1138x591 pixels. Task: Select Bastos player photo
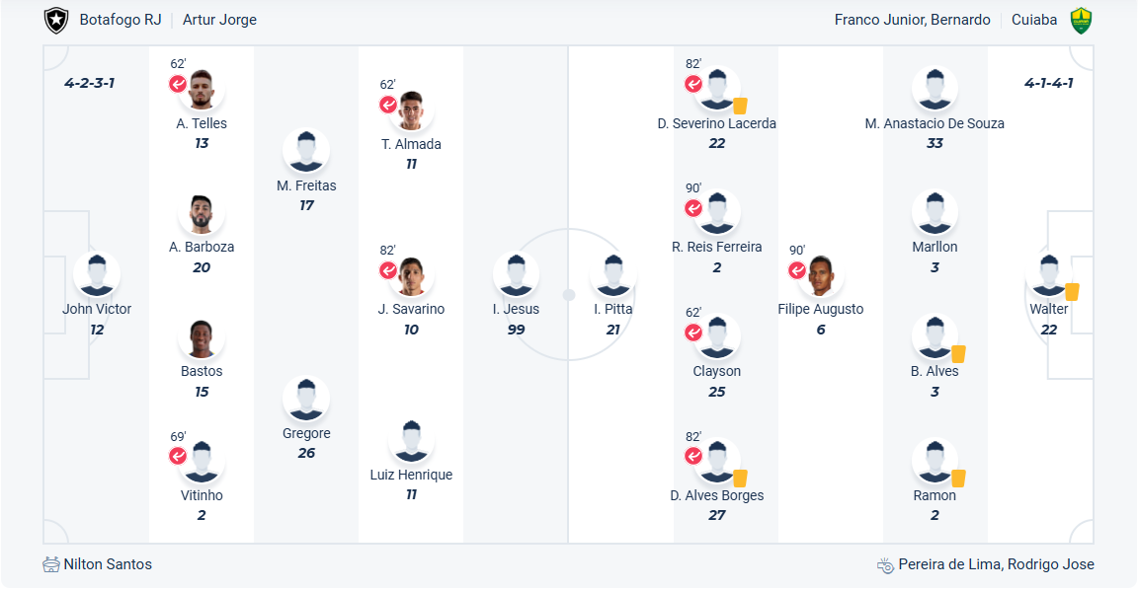pyautogui.click(x=202, y=338)
